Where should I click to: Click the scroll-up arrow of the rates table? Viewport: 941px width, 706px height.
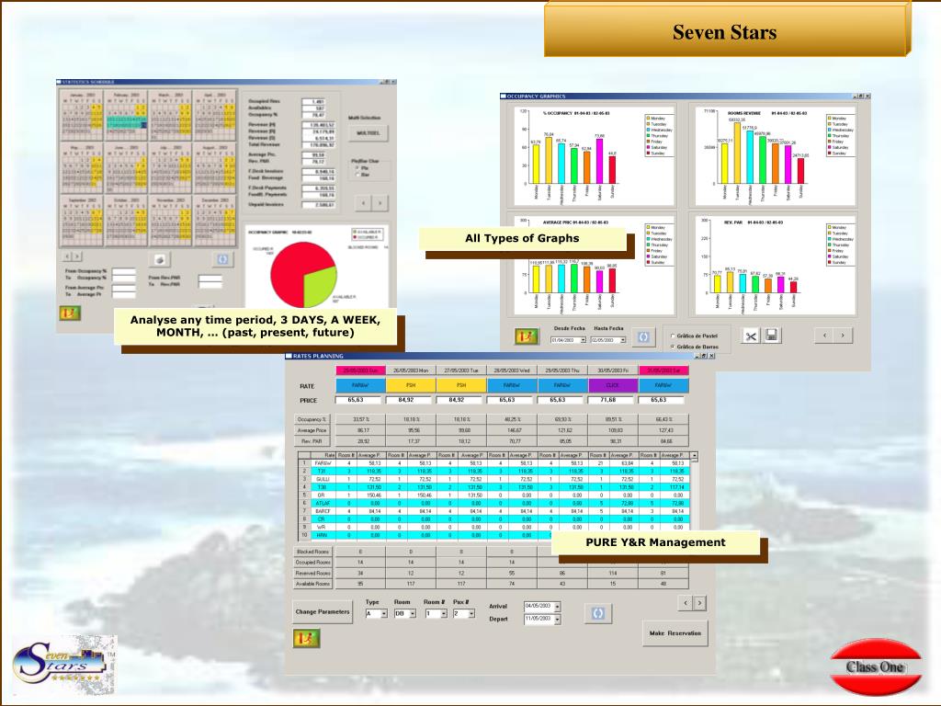coord(695,456)
